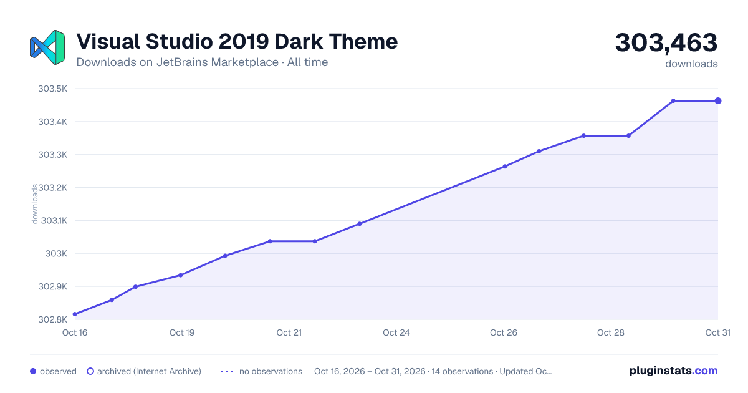This screenshot has width=748, height=393.
Task: Click the 'downloads' label under 303,463
Action: point(691,64)
